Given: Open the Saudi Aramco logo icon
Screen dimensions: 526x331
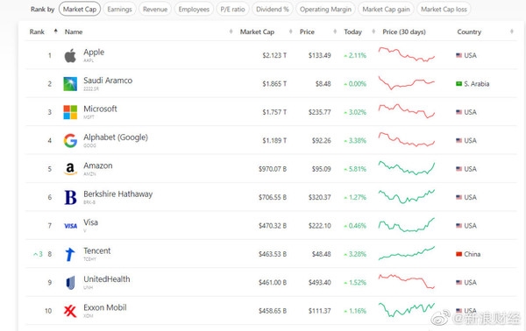Looking at the screenshot, I should click(70, 84).
